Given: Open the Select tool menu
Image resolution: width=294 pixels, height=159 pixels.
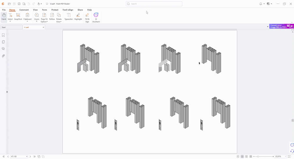Looking at the screenshot, I should [x=10, y=18].
